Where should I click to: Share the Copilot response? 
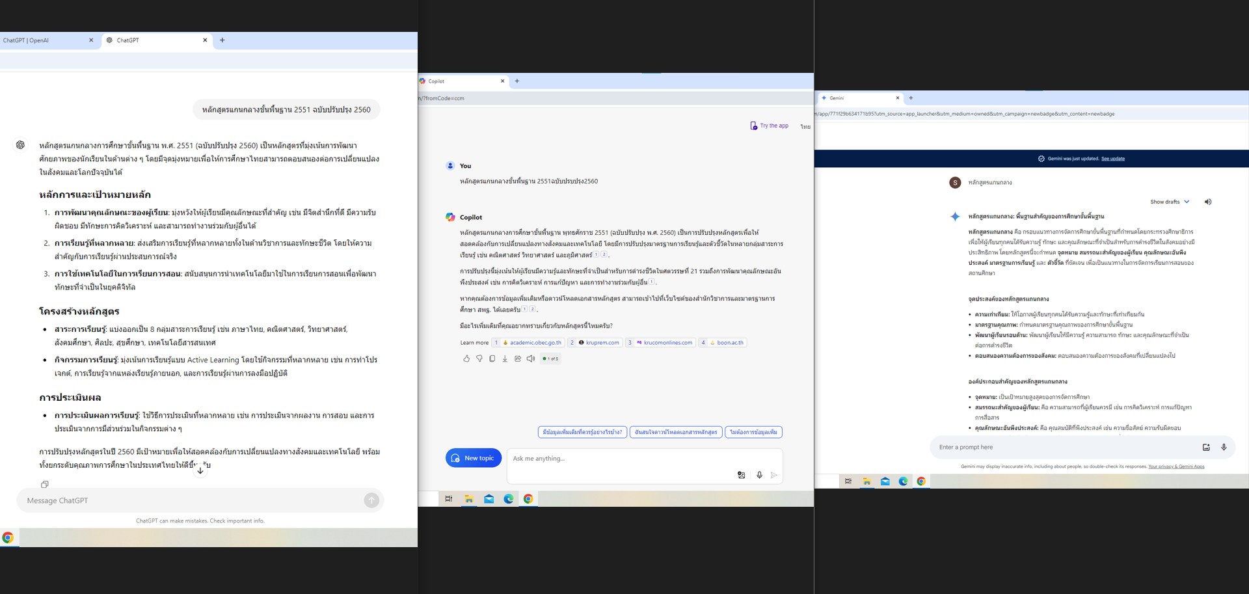518,358
